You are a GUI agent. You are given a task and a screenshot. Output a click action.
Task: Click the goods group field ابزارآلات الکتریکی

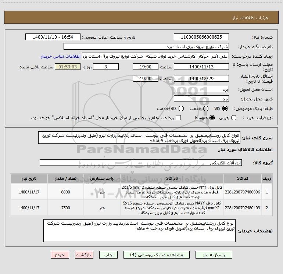pos(141,163)
